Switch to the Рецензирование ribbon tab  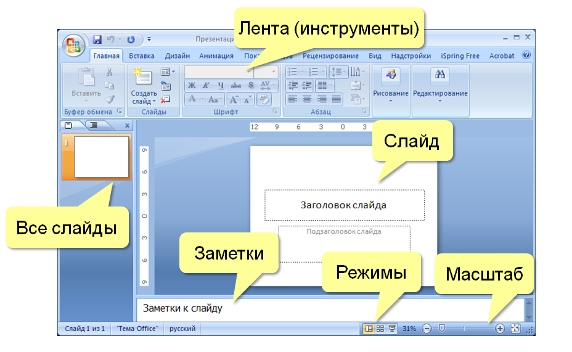click(x=330, y=56)
